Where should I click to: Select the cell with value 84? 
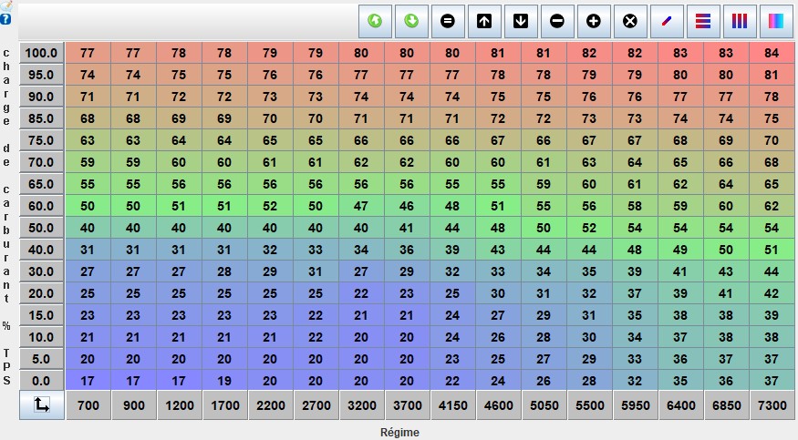pyautogui.click(x=772, y=53)
